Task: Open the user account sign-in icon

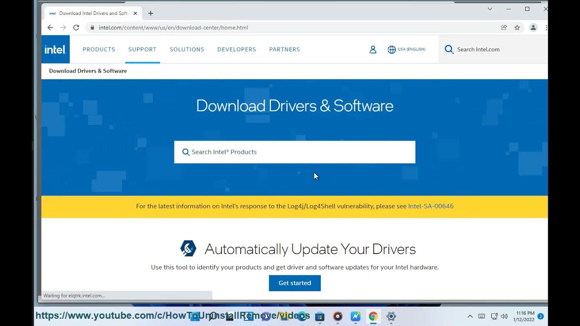Action: 373,49
